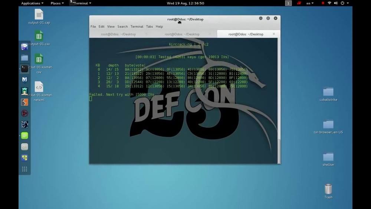Open the Places menu

[x=57, y=3]
